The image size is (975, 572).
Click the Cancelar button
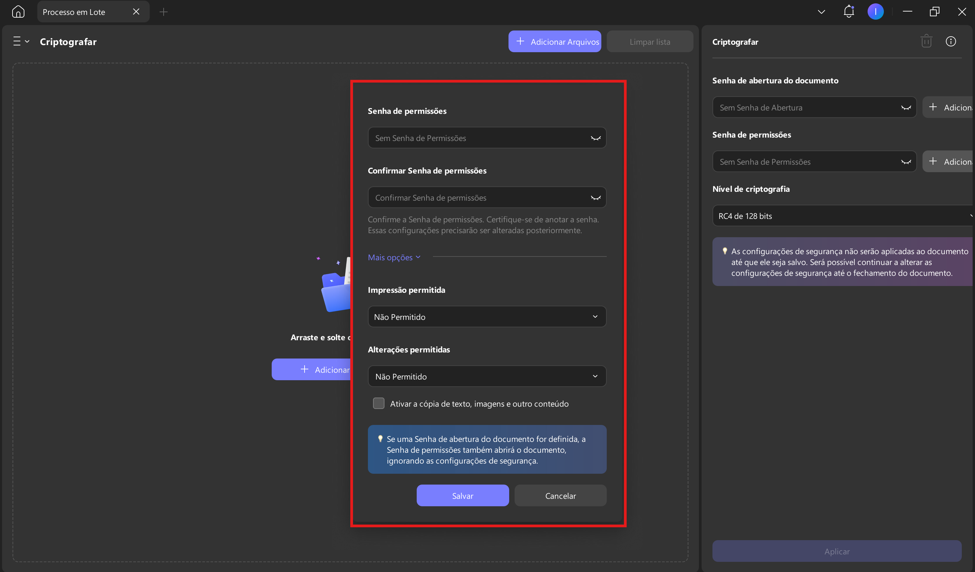point(560,495)
